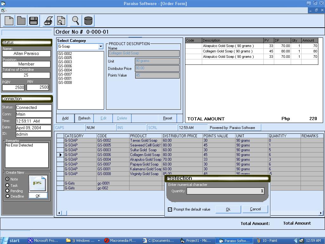
Task: Click DISTRIBUTOR PRICE column header
Action: [182, 136]
